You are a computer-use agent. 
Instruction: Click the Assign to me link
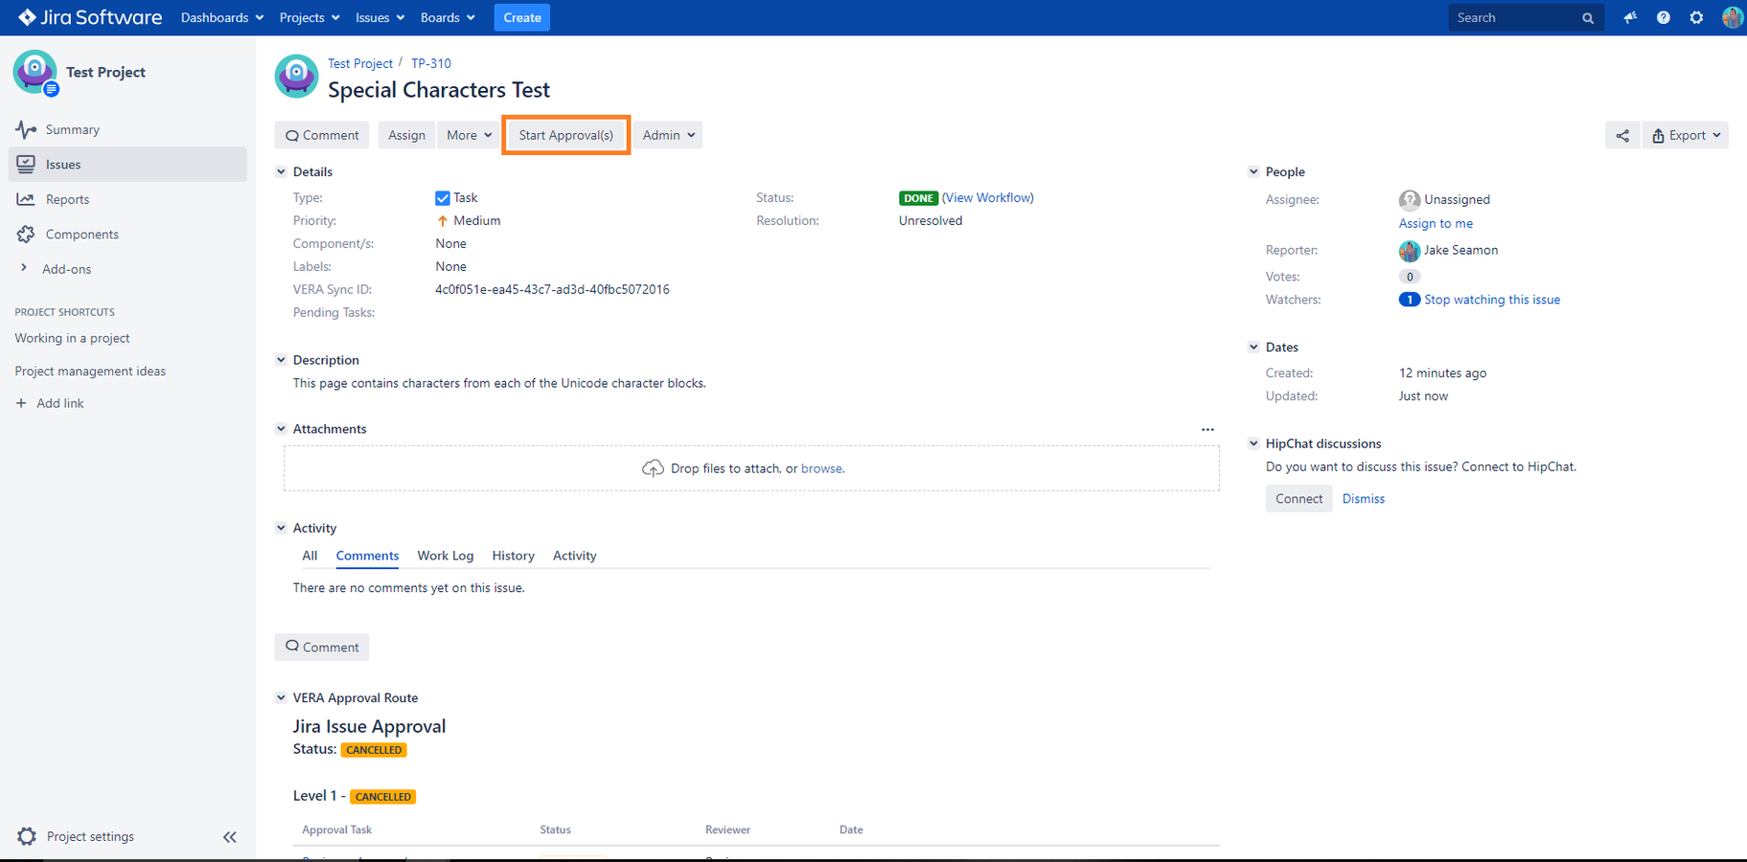pos(1436,223)
